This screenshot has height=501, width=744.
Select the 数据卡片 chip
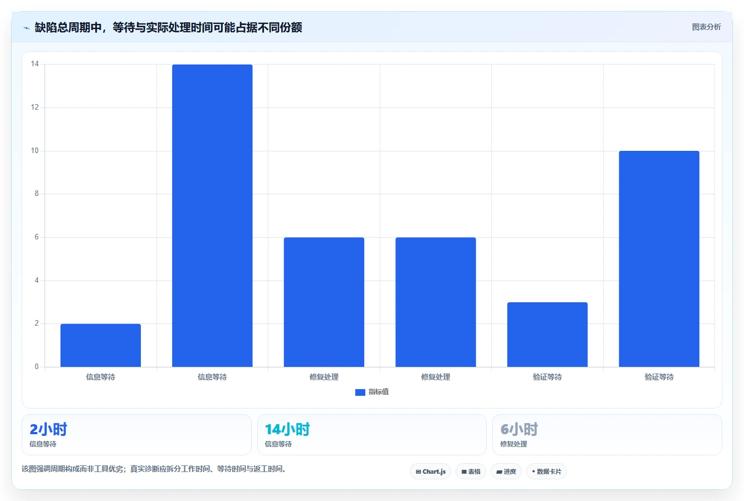pyautogui.click(x=546, y=471)
